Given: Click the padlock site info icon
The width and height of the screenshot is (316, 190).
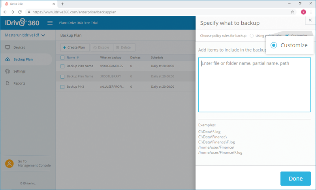Looking at the screenshot, I should click(29, 12).
